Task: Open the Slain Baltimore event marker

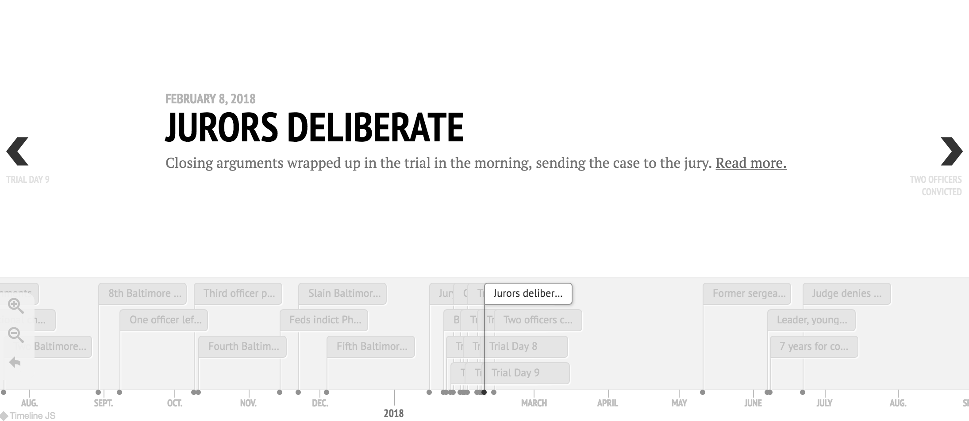Action: [342, 294]
